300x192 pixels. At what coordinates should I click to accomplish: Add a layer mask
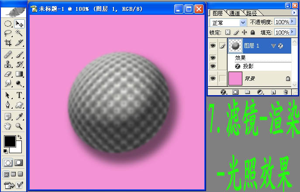235,92
